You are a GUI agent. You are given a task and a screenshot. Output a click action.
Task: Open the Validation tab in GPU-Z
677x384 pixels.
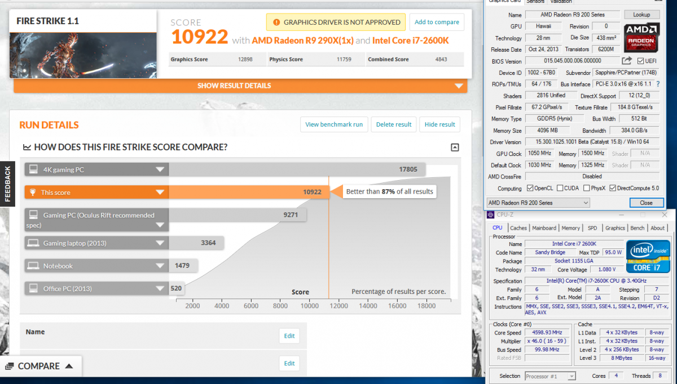point(561,2)
